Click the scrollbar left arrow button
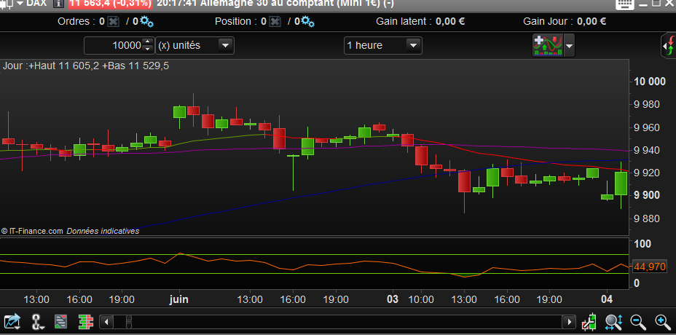 point(106,322)
